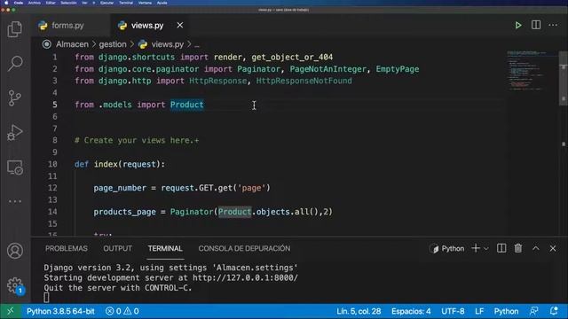Viewport: 568px width, 319px height.
Task: Open remote window status bar icon
Action: click(x=10, y=311)
